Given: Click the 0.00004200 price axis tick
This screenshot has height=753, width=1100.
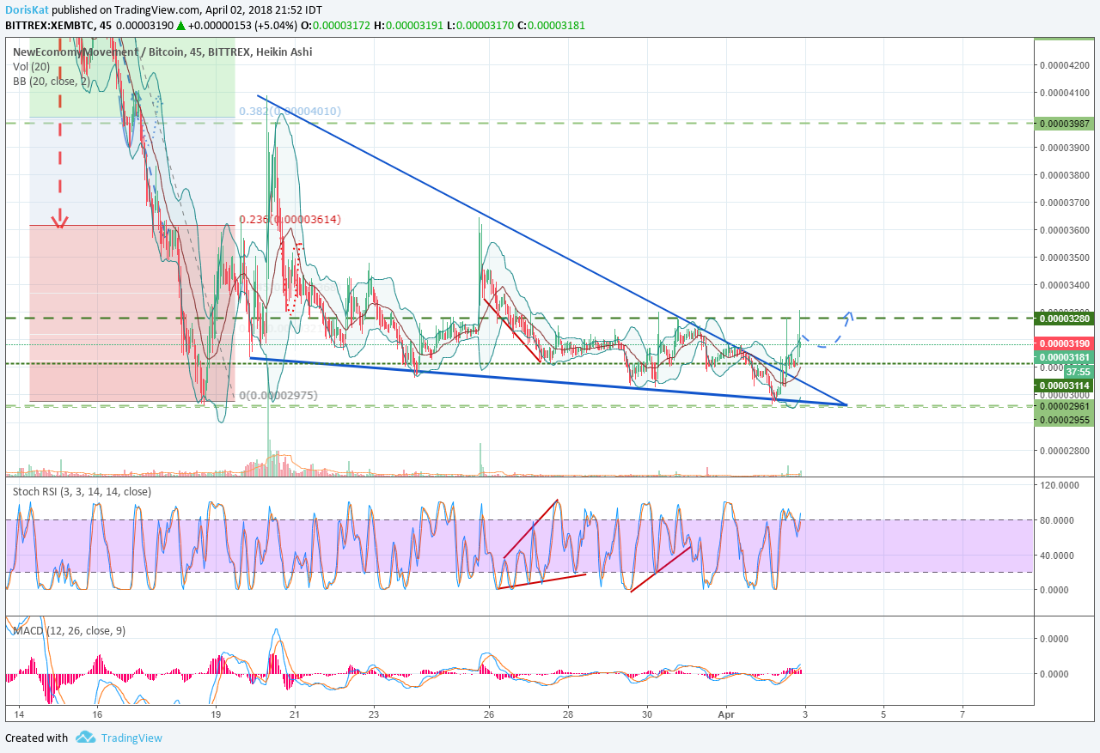Looking at the screenshot, I should tap(1064, 64).
